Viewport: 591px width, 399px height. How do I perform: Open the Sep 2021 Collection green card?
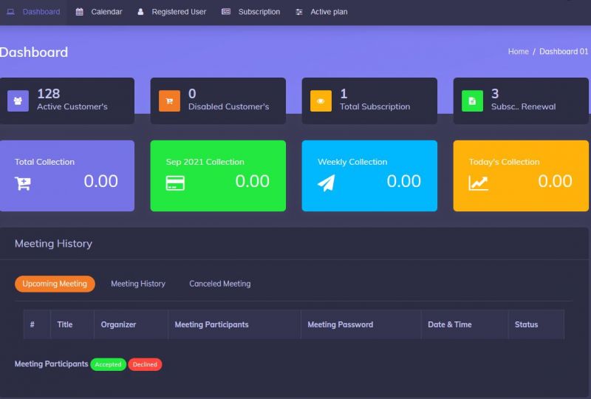(218, 176)
